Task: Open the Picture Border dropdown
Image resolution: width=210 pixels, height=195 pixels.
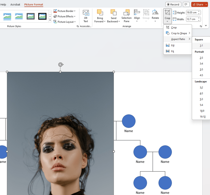Action: [64, 11]
